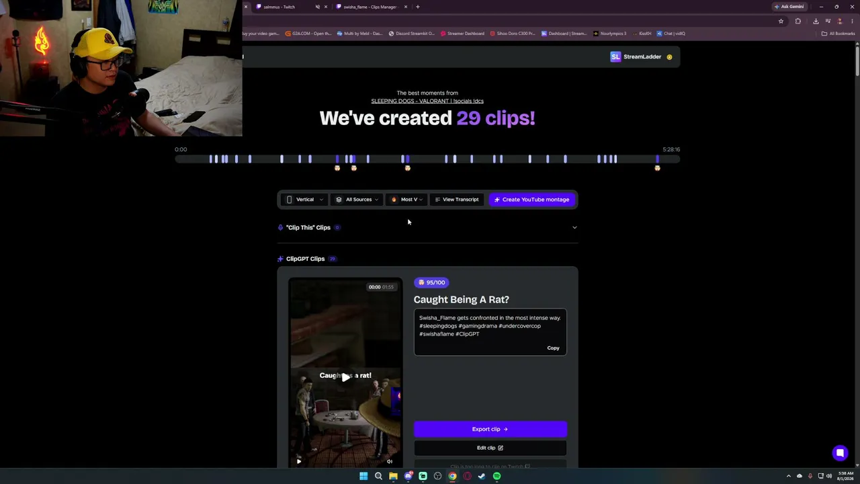Open the live chat support bubble
Viewport: 860px width, 484px height.
coord(840,453)
